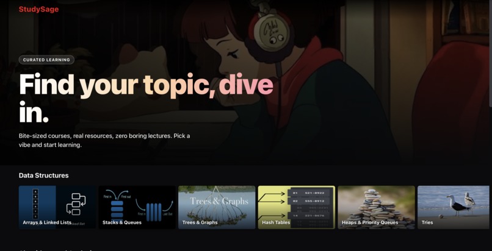492x251 pixels.
Task: Open the Trees & Graphs course card
Action: coord(217,208)
